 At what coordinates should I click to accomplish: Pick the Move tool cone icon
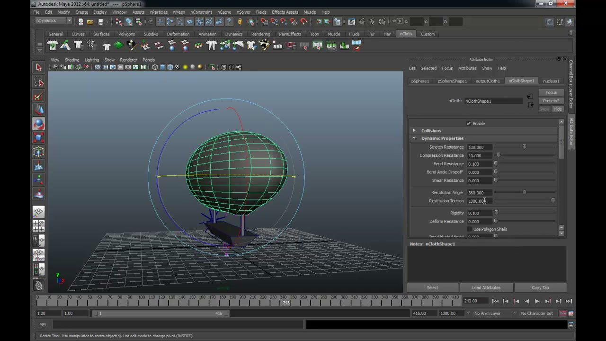(39, 110)
